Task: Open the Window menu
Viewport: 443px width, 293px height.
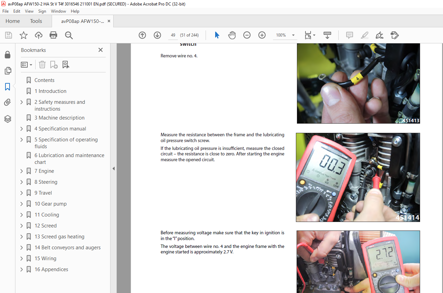Action: click(x=58, y=11)
